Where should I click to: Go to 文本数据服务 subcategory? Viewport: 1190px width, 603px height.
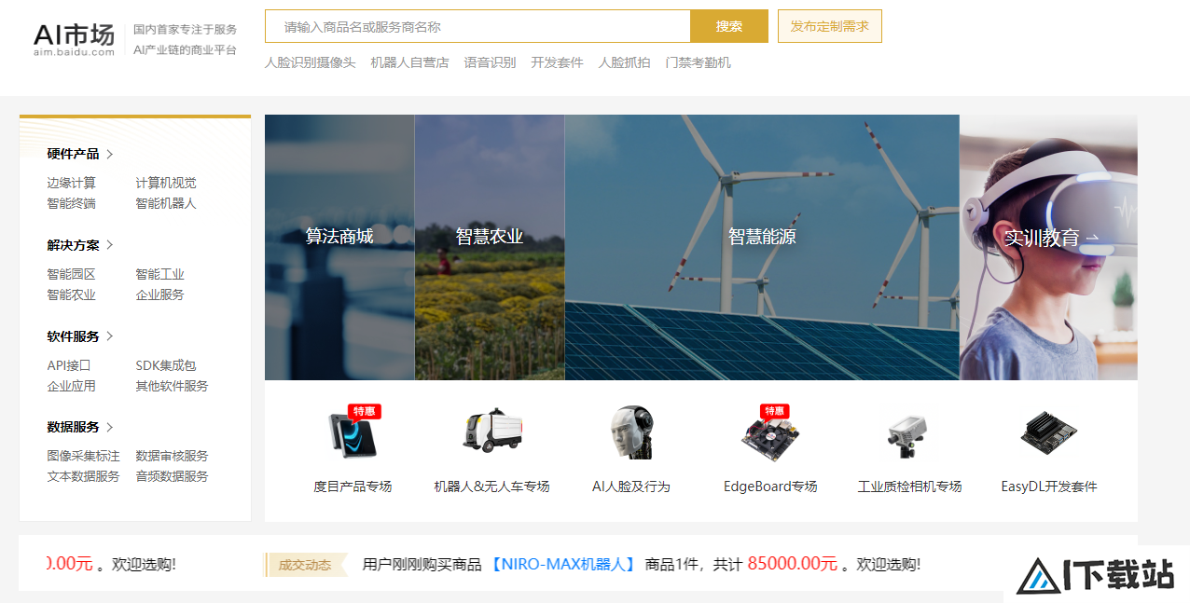coord(83,476)
